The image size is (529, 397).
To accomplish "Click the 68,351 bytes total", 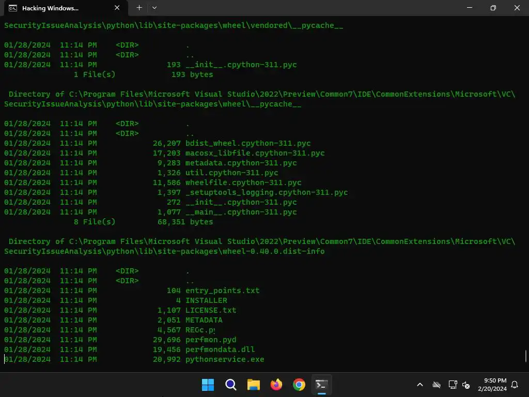I will (185, 222).
